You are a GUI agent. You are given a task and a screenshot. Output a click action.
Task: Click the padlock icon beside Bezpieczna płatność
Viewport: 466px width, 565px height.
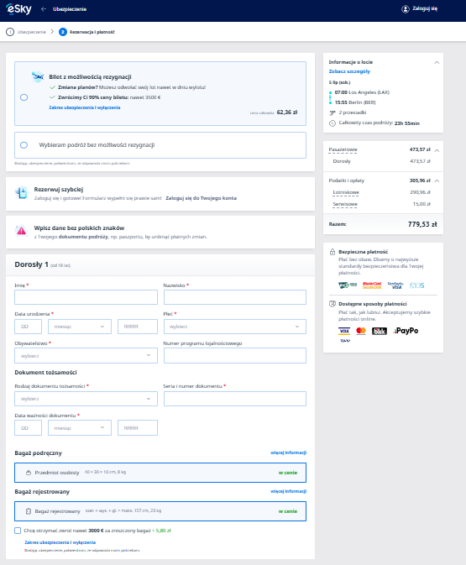(332, 252)
